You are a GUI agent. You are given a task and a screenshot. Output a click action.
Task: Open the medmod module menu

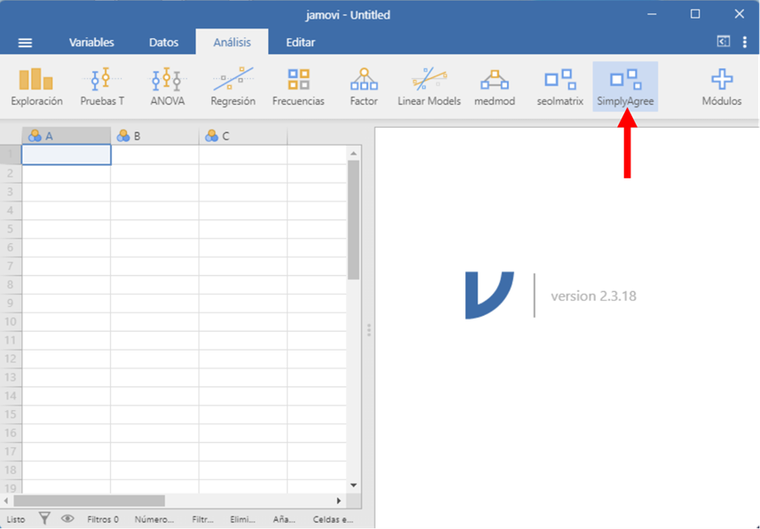pos(495,87)
